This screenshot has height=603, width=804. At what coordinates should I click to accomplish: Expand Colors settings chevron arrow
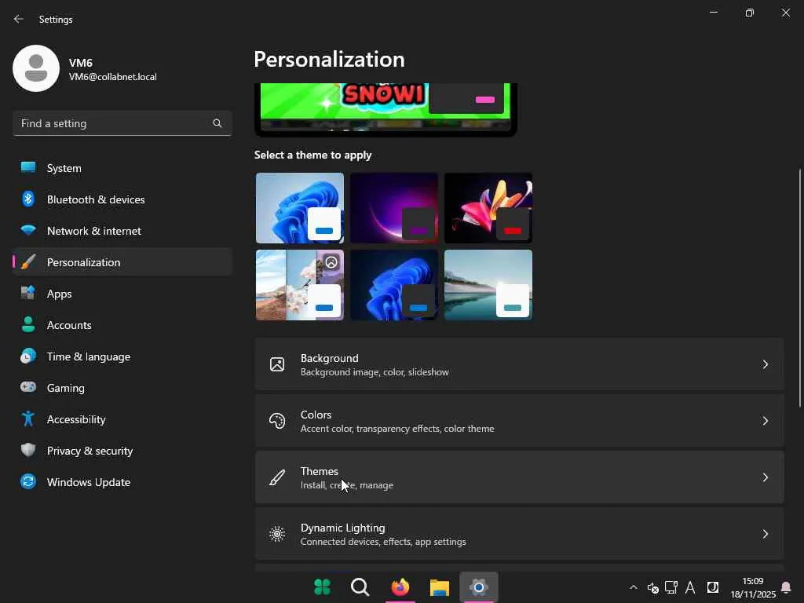pos(765,421)
